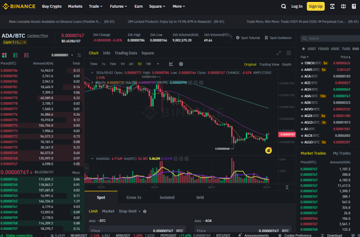Favorite the AAVE/BTC pair star
The height and width of the screenshot is (237, 360).
pos(302,70)
